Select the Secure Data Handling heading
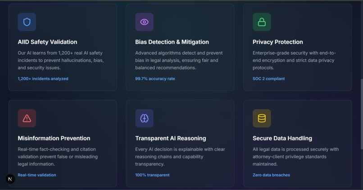Image resolution: width=363 pixels, height=190 pixels. 282,138
